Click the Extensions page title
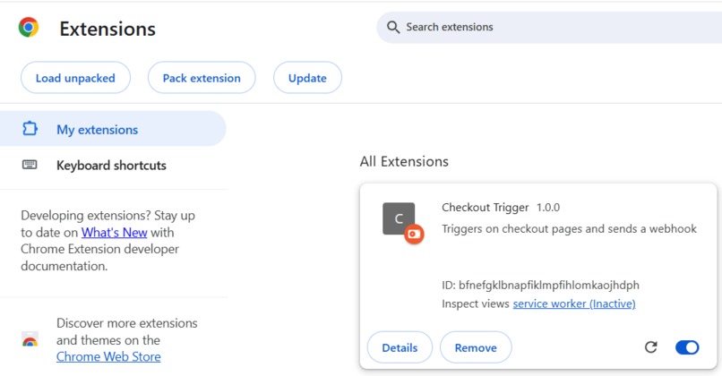This screenshot has width=722, height=376. pos(107,29)
